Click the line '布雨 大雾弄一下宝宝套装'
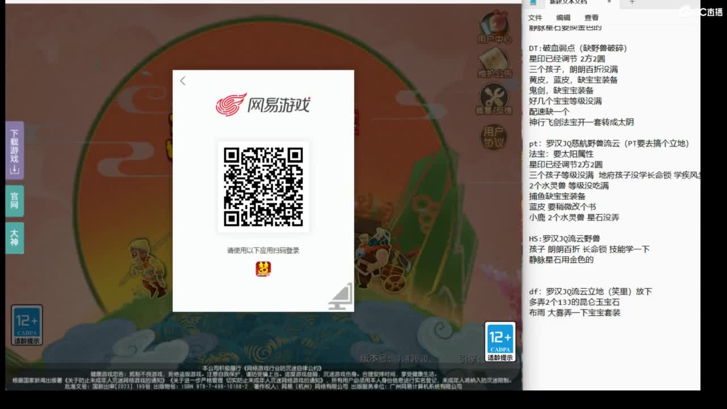Image resolution: width=727 pixels, height=409 pixels. (575, 312)
